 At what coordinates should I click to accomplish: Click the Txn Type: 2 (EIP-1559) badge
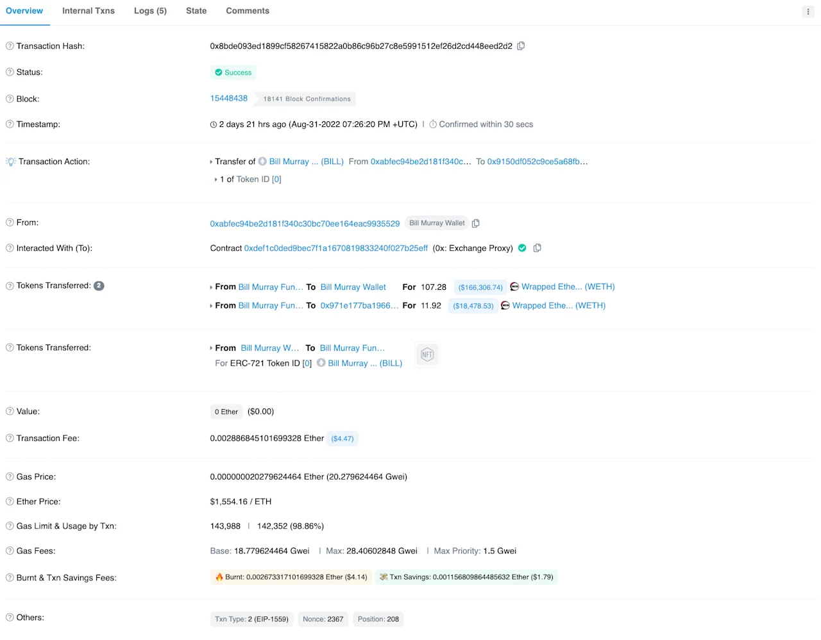click(x=251, y=619)
